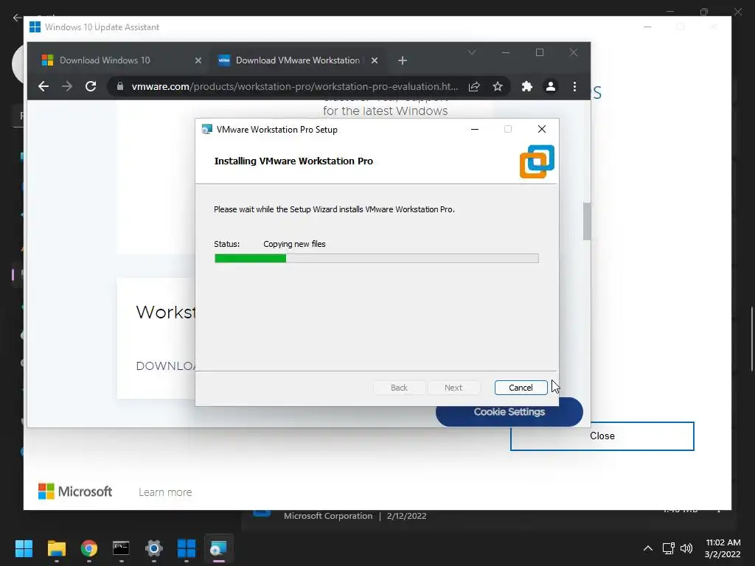
Task: Minimize the Chrome browser window
Action: point(506,52)
